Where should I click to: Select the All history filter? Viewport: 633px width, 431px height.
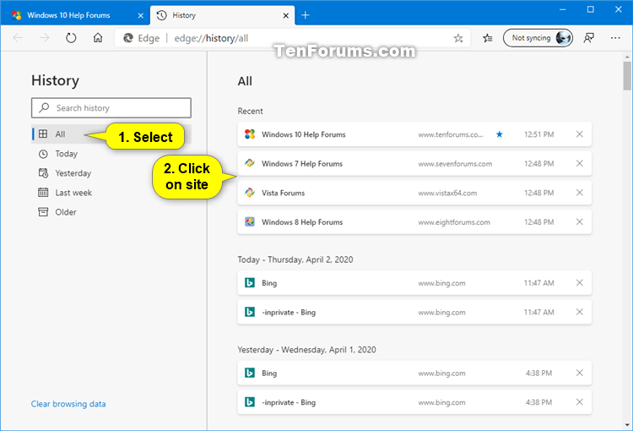pyautogui.click(x=111, y=134)
